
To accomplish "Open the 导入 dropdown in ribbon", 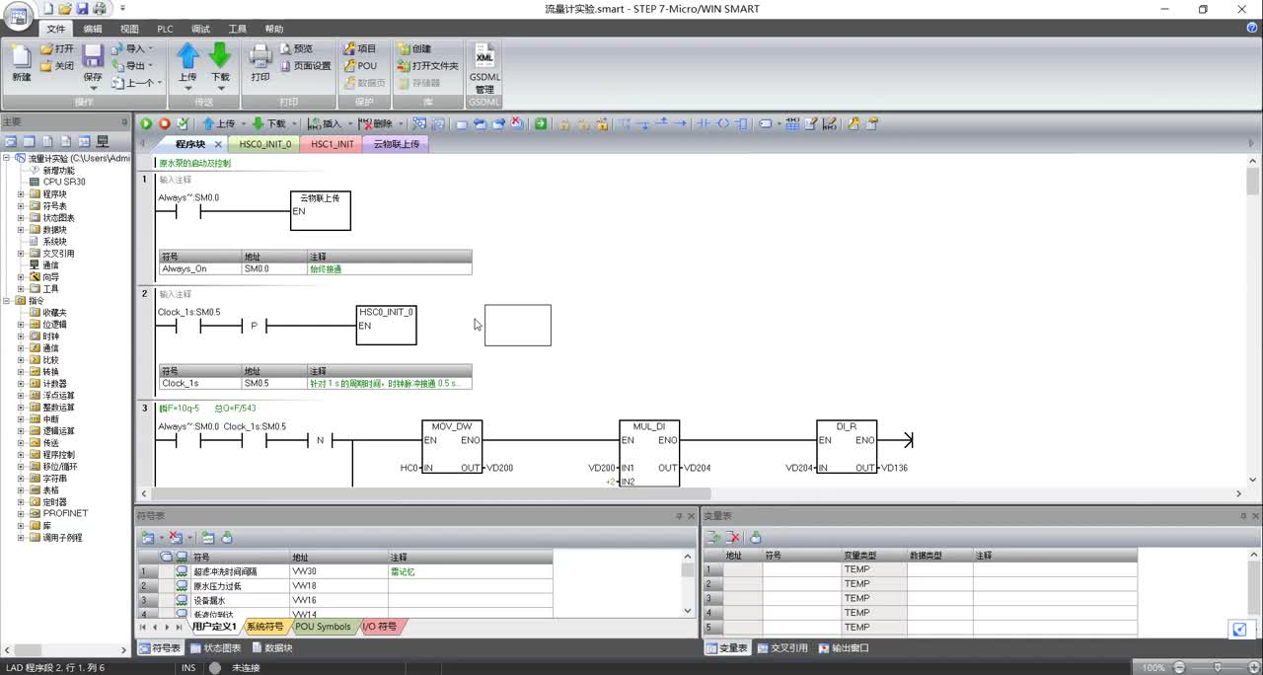I will click(x=150, y=48).
